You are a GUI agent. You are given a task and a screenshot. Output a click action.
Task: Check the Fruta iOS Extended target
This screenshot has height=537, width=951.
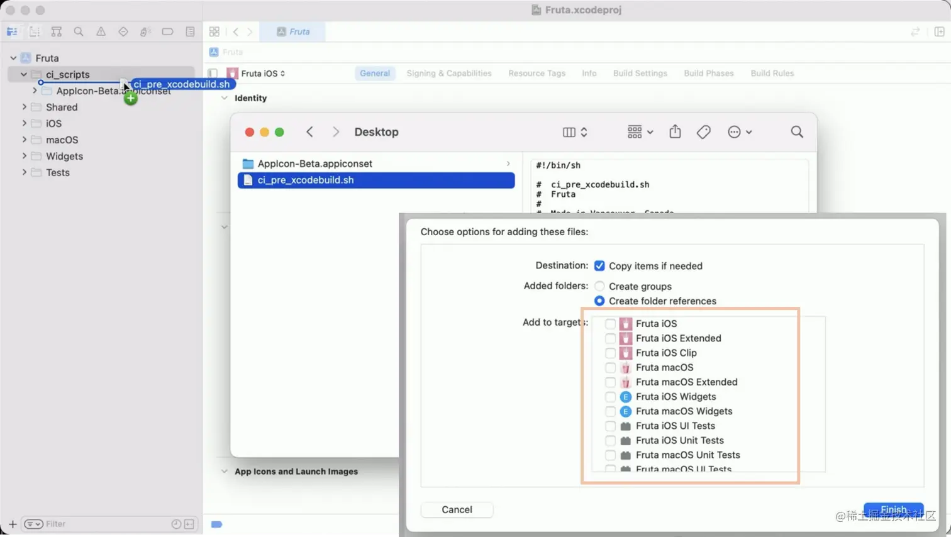[x=610, y=338]
